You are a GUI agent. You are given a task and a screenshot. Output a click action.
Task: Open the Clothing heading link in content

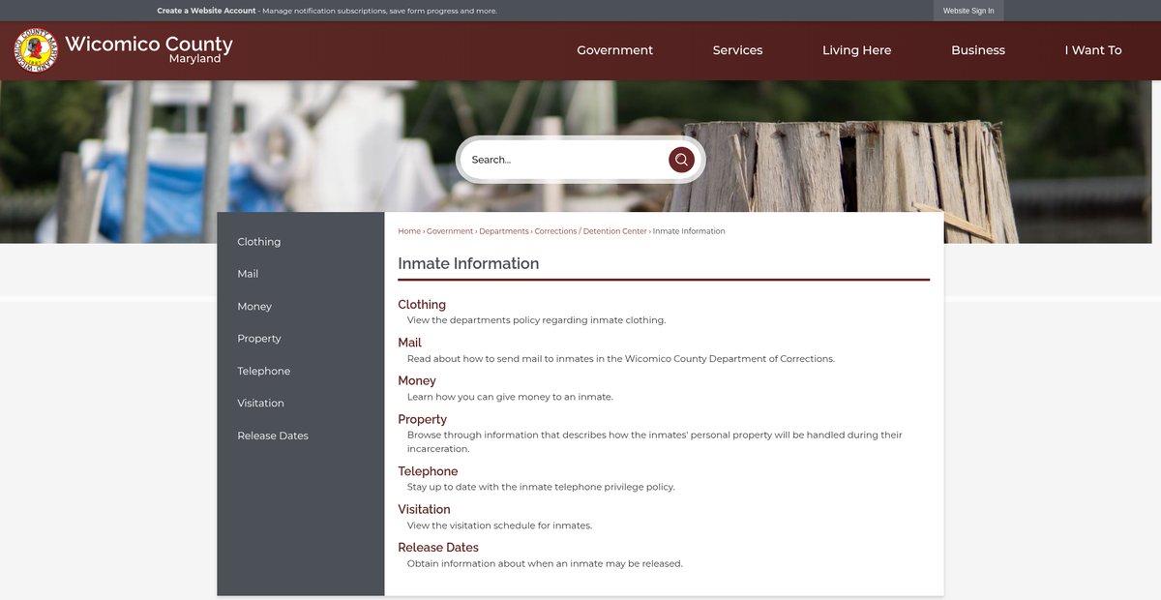[x=422, y=305]
